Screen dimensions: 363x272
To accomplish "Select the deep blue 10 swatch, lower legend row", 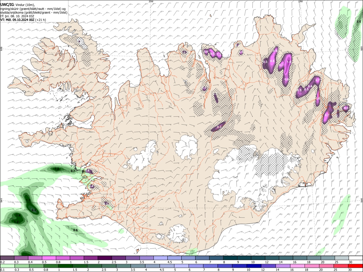I will (x=254, y=266).
